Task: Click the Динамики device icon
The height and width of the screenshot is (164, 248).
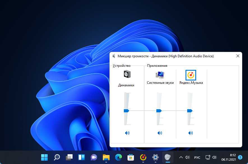Action: pos(127,75)
